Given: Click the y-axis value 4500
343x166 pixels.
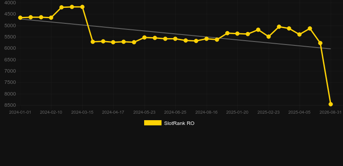Looking at the screenshot, I should coord(10,14).
